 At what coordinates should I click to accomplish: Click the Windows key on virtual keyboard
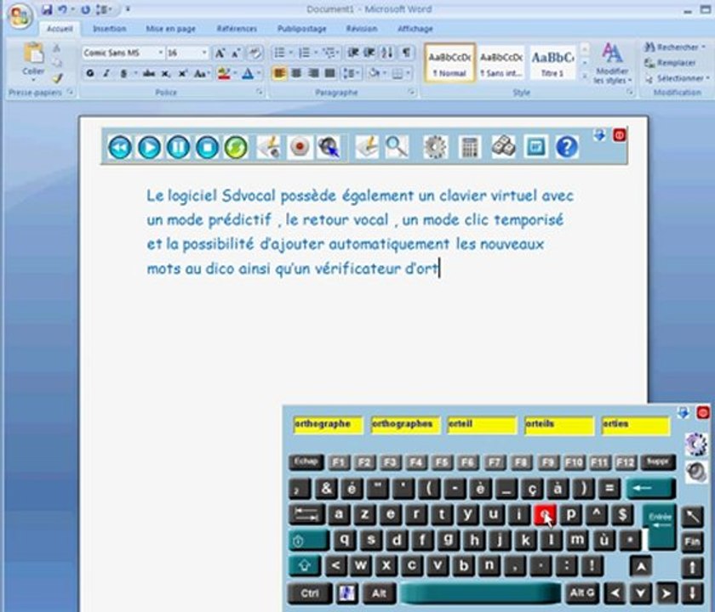coord(347,593)
